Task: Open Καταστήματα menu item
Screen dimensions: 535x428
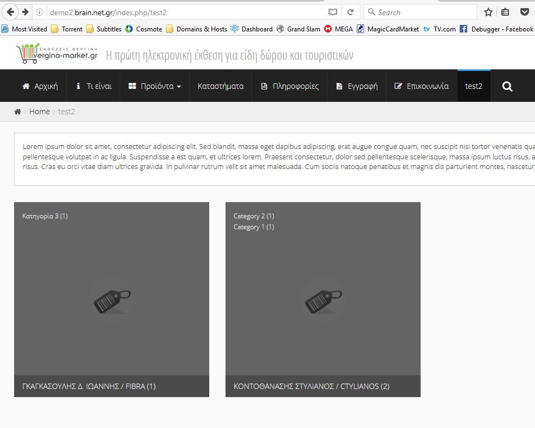Action: coord(221,86)
